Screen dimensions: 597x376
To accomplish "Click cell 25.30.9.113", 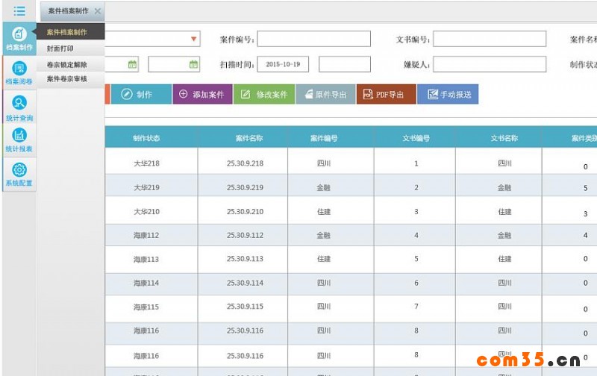I will click(245, 259).
